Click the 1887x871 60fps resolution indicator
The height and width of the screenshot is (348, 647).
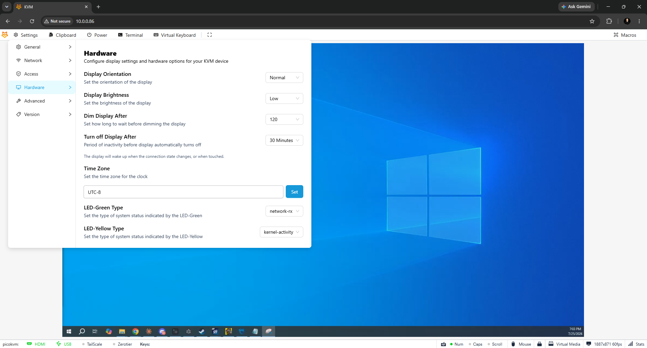click(604, 344)
